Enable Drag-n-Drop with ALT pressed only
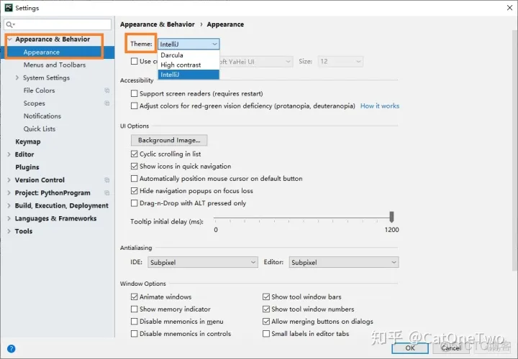Image resolution: width=518 pixels, height=359 pixels. 134,203
